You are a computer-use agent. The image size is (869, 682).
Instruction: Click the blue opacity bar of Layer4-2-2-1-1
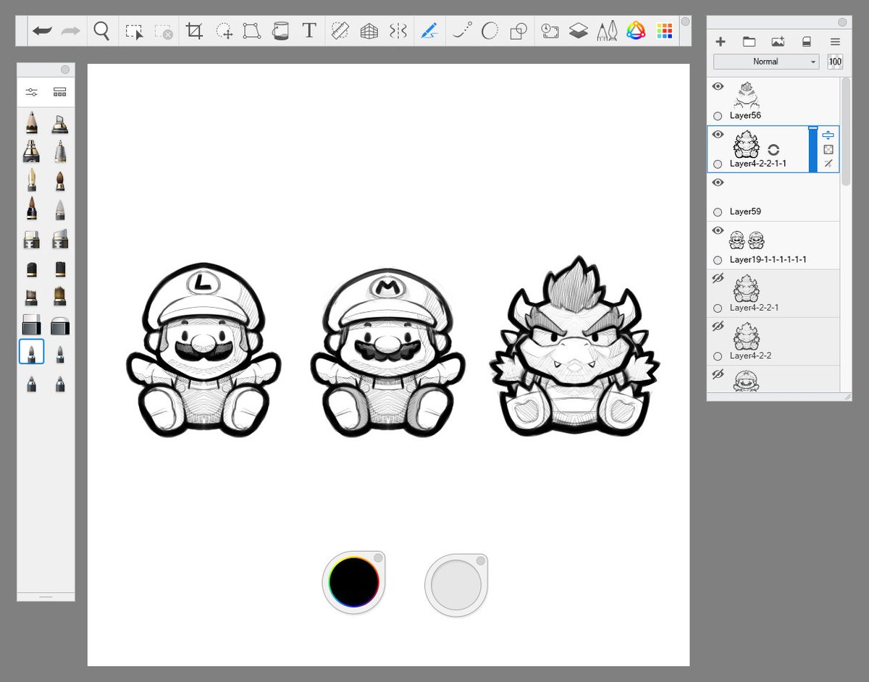(813, 150)
